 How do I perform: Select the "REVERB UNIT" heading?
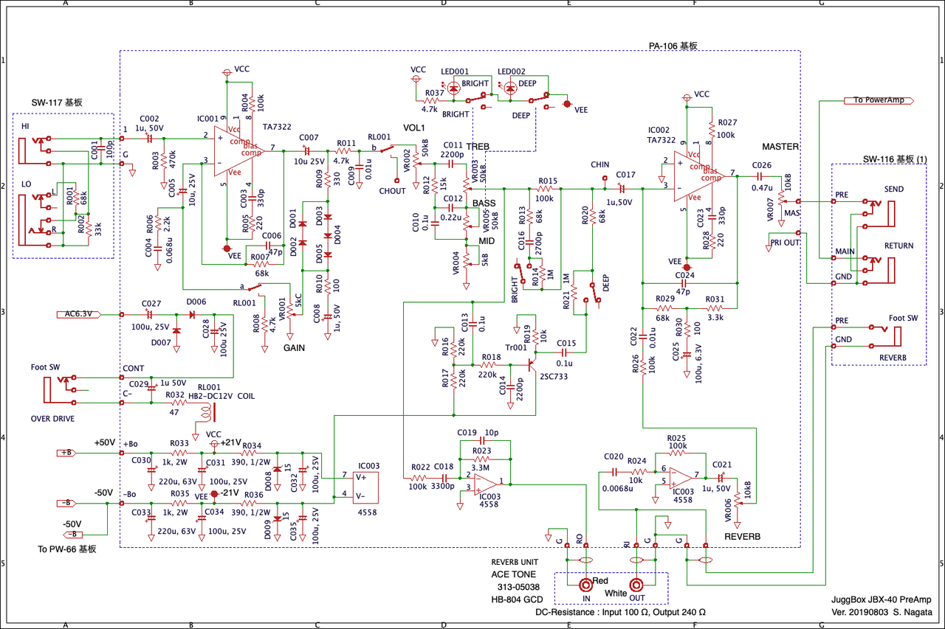click(x=515, y=562)
